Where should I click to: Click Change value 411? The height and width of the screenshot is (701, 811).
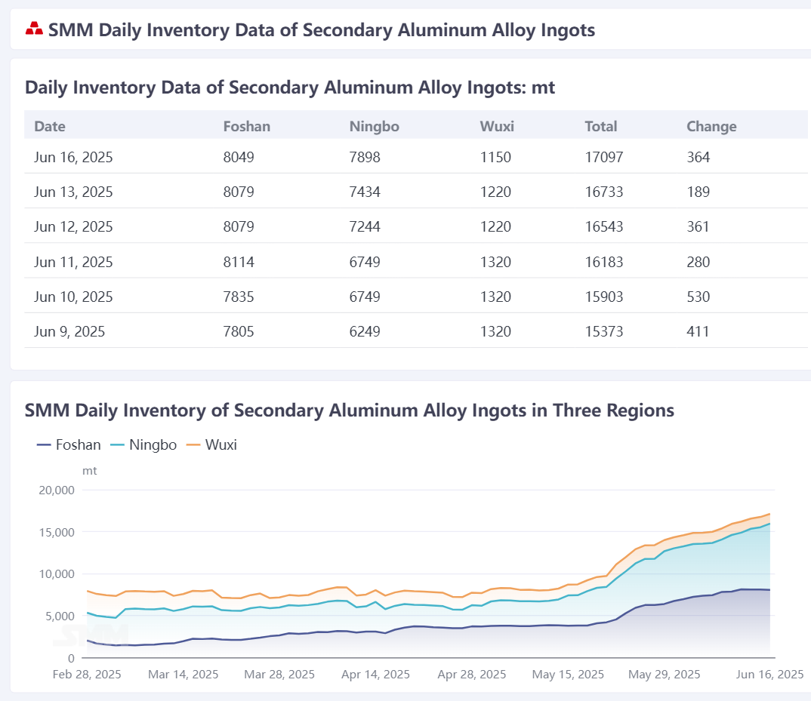[x=698, y=331]
